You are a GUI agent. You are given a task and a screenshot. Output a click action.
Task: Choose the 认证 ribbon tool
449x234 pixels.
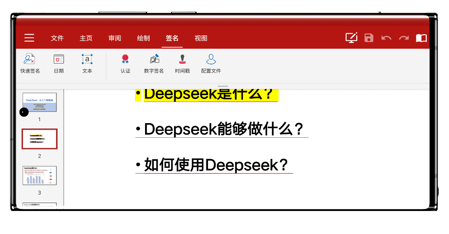pos(125,64)
